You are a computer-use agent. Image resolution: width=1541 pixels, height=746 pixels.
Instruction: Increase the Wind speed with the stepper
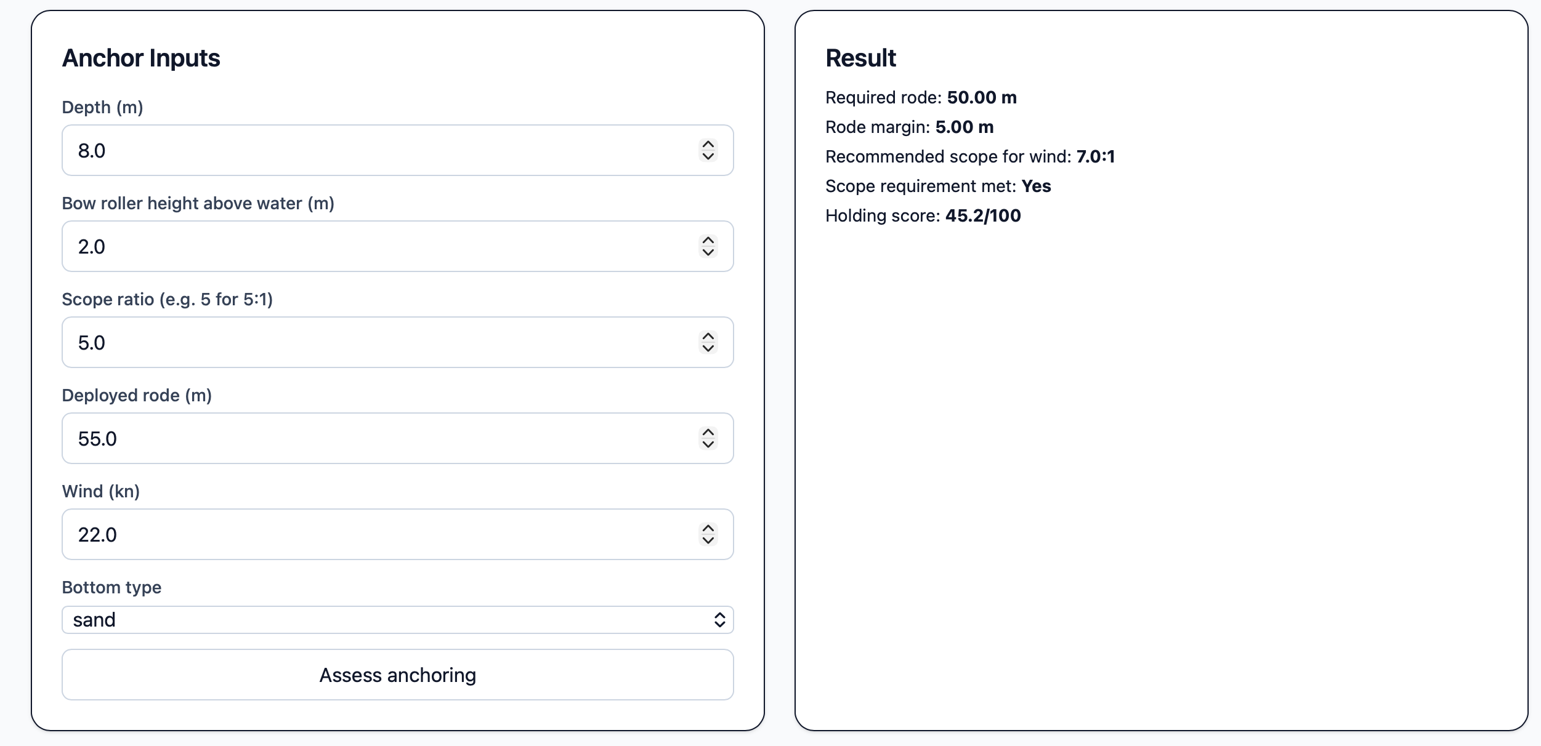click(x=707, y=527)
